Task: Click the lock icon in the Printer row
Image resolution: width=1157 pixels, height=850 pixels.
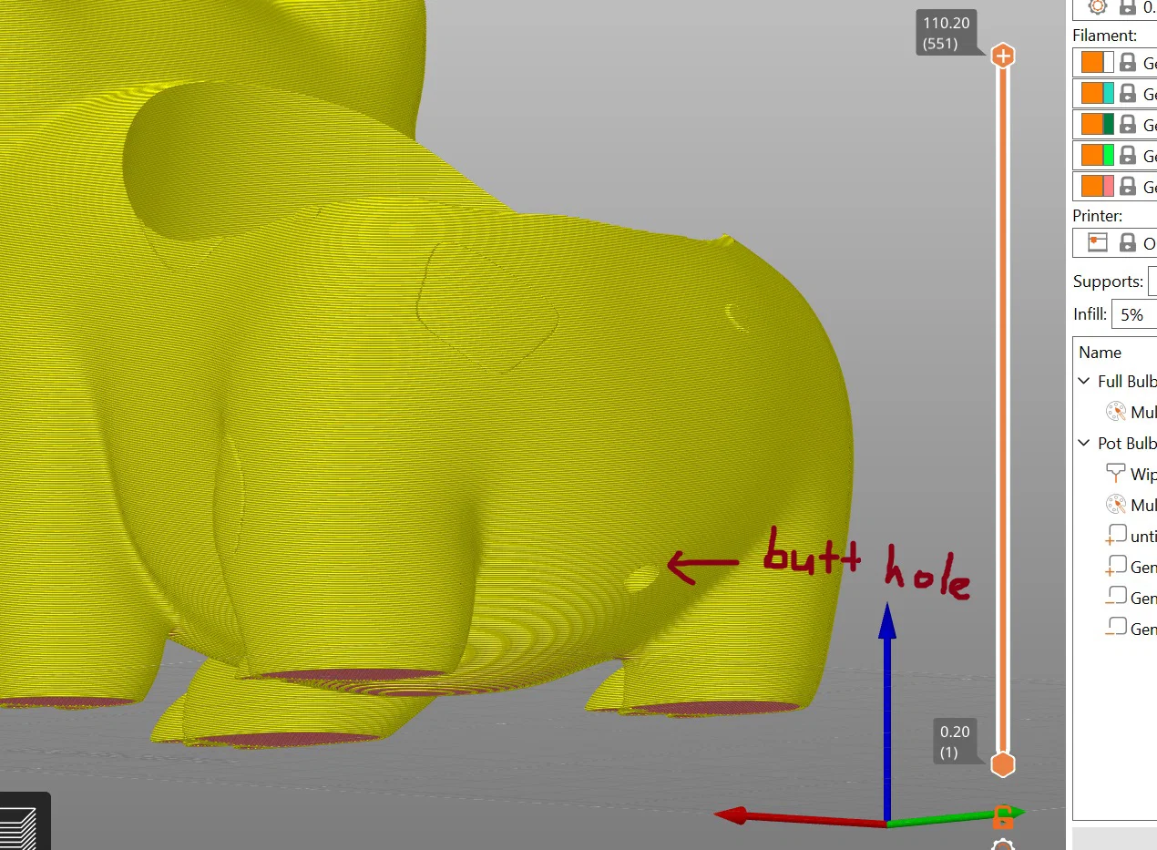Action: coord(1128,242)
